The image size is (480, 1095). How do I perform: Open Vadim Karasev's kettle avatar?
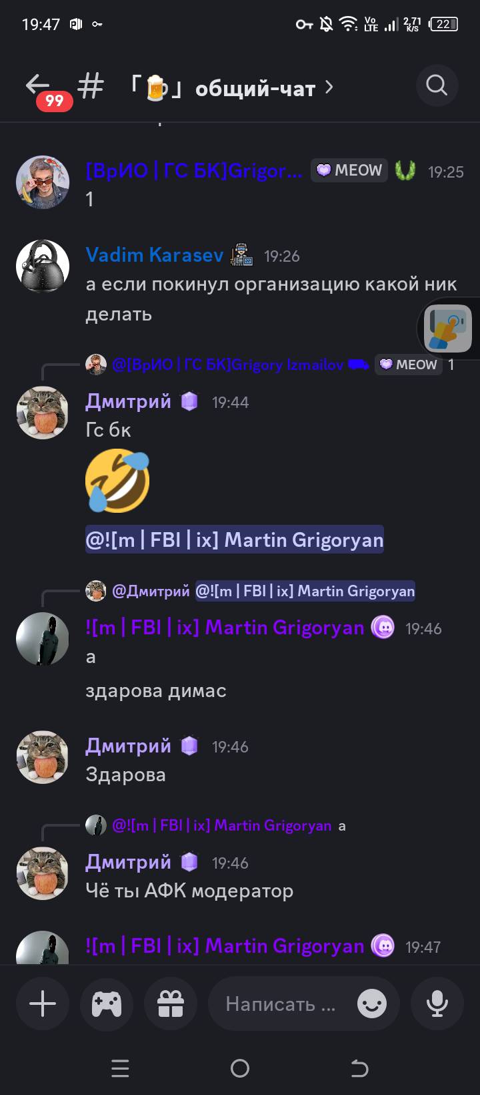pyautogui.click(x=43, y=266)
